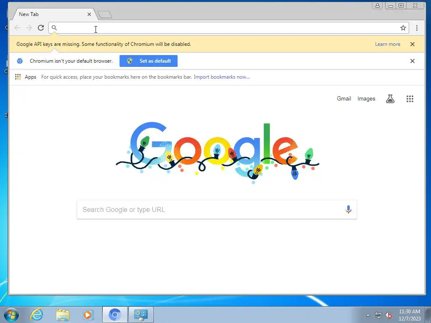Click the search magnifier icon in the address bar

54,28
